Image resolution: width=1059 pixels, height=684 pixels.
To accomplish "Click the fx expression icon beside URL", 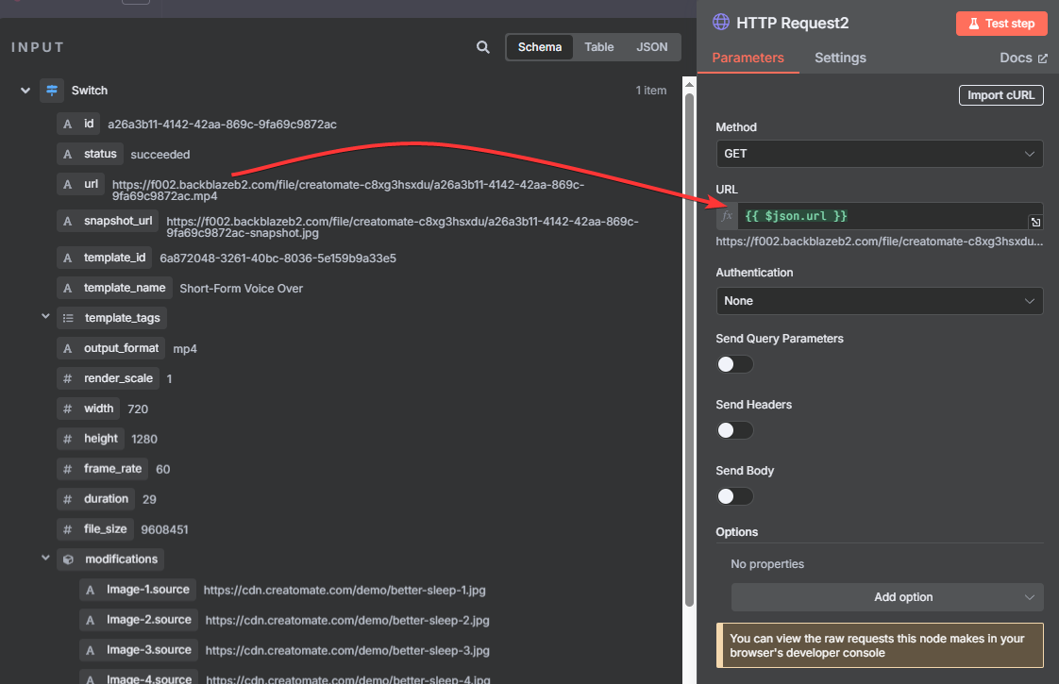I will (727, 216).
